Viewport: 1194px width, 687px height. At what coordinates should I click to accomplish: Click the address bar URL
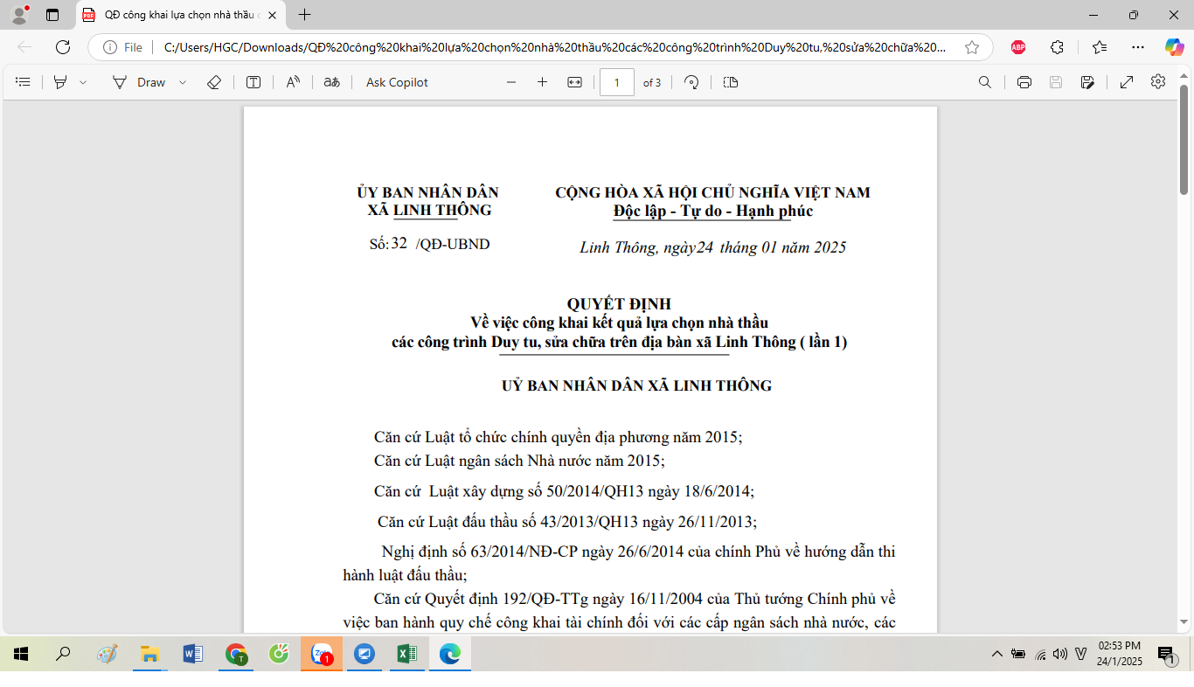[555, 47]
